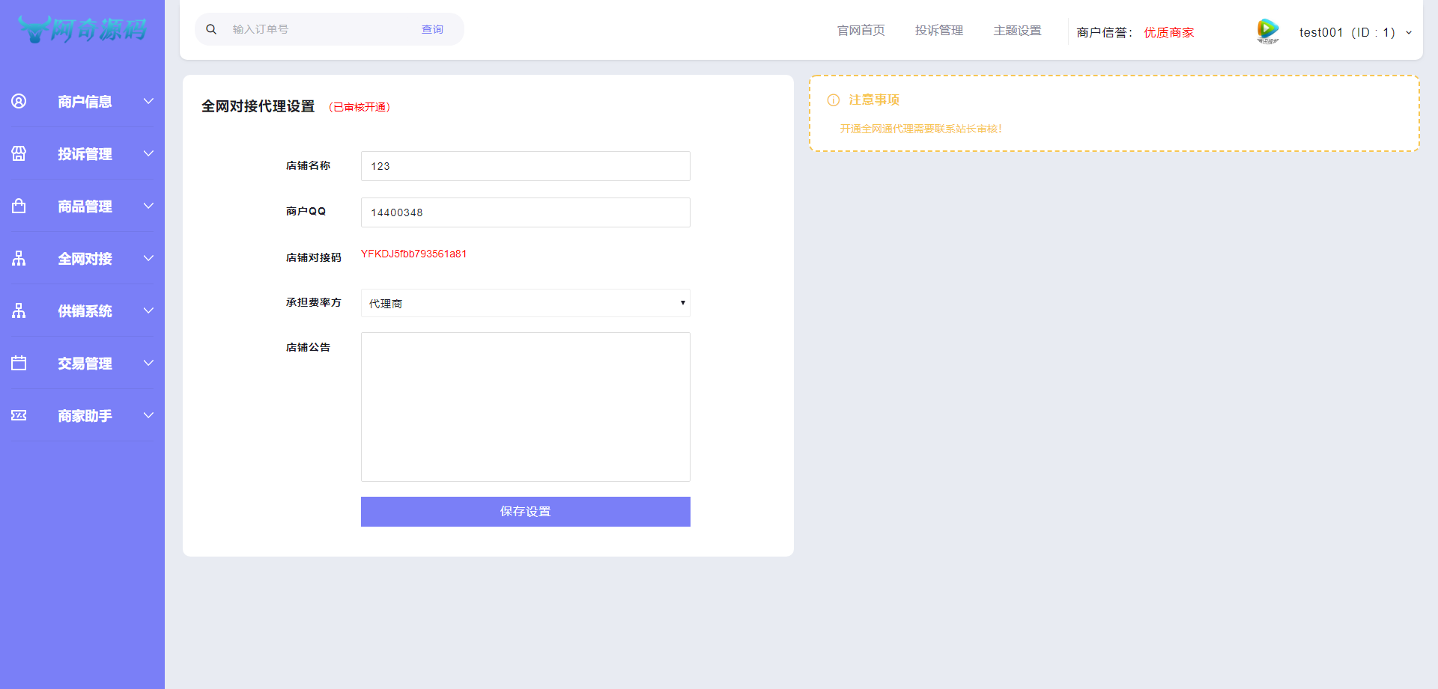Viewport: 1438px width, 689px height.
Task: Click the 查询 search link
Action: [x=432, y=29]
